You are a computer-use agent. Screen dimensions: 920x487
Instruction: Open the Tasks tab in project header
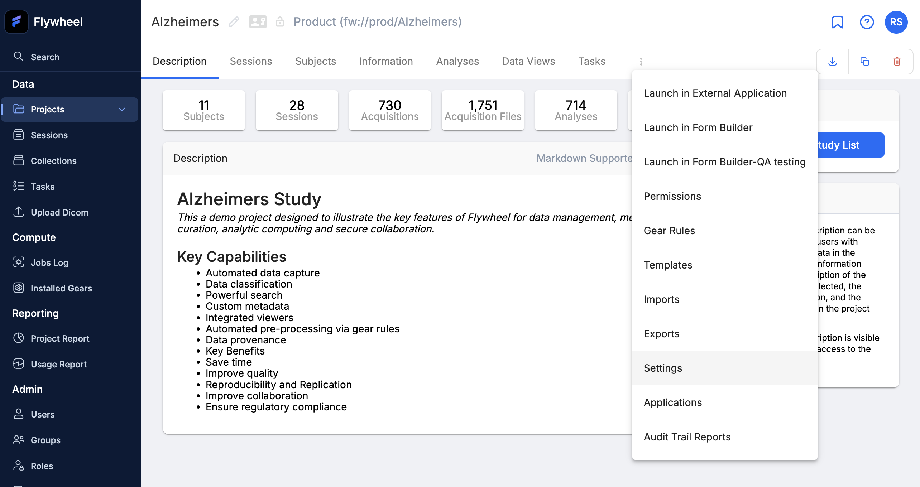[x=592, y=61]
